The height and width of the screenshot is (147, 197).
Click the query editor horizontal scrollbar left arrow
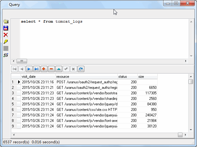tap(14, 61)
